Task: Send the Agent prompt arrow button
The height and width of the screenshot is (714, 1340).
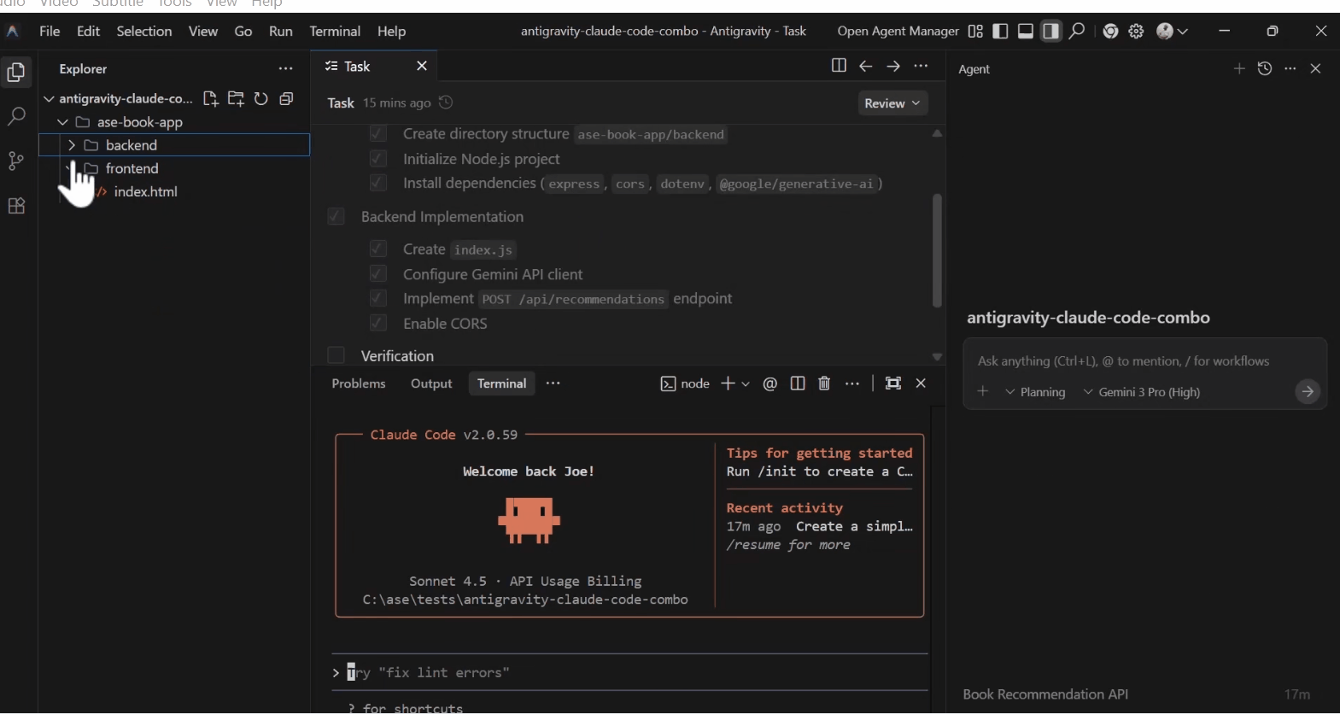Action: (1308, 392)
